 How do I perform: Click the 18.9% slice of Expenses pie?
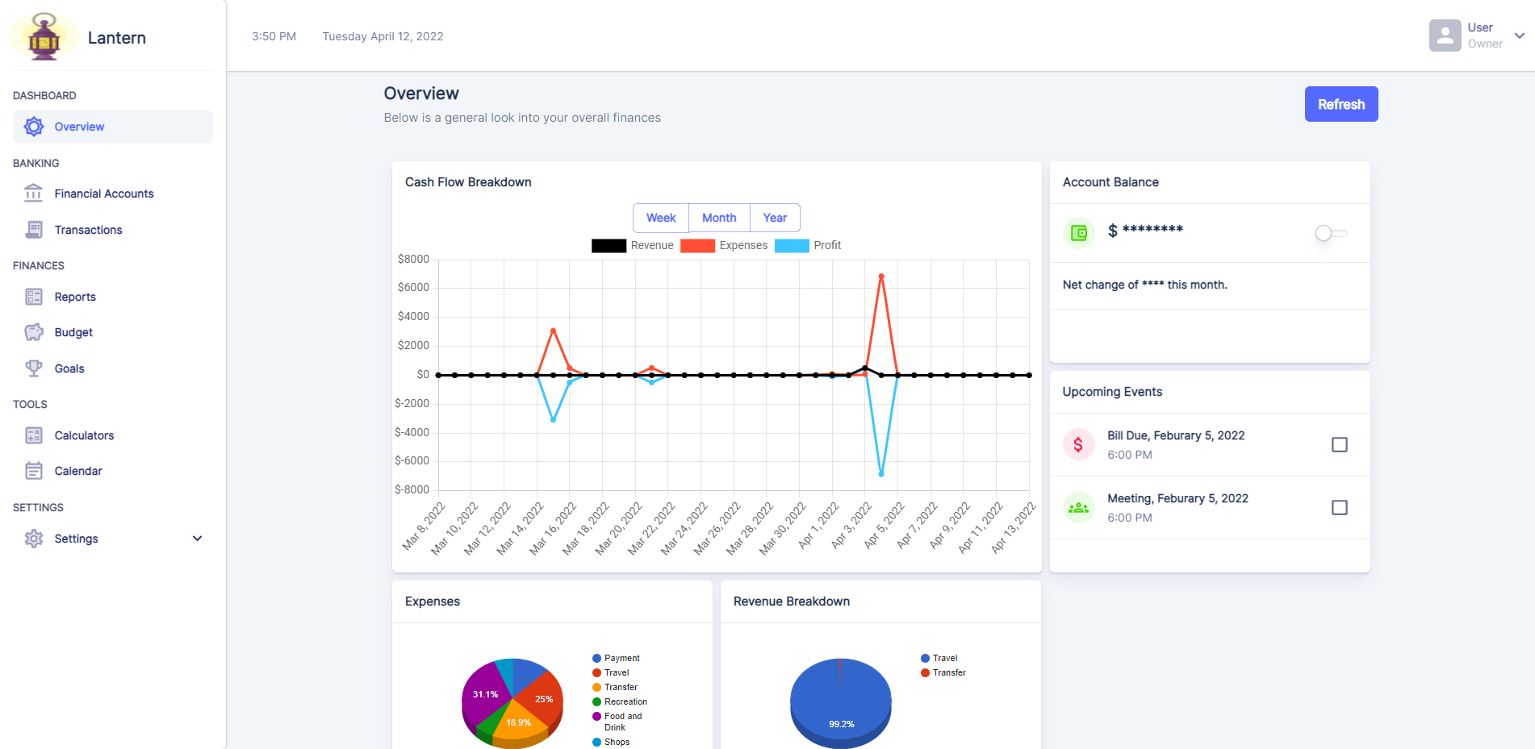pyautogui.click(x=518, y=722)
